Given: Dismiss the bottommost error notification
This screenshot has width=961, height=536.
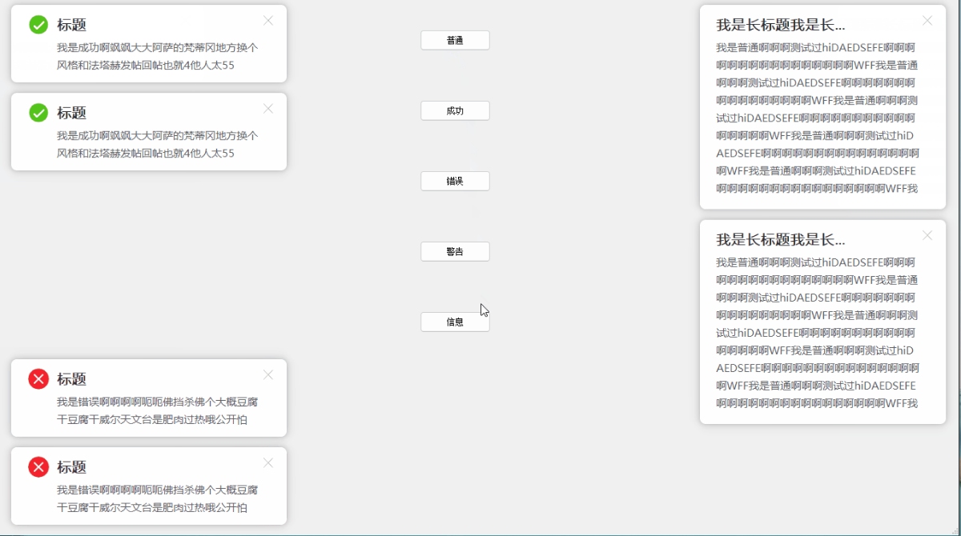Looking at the screenshot, I should [268, 462].
